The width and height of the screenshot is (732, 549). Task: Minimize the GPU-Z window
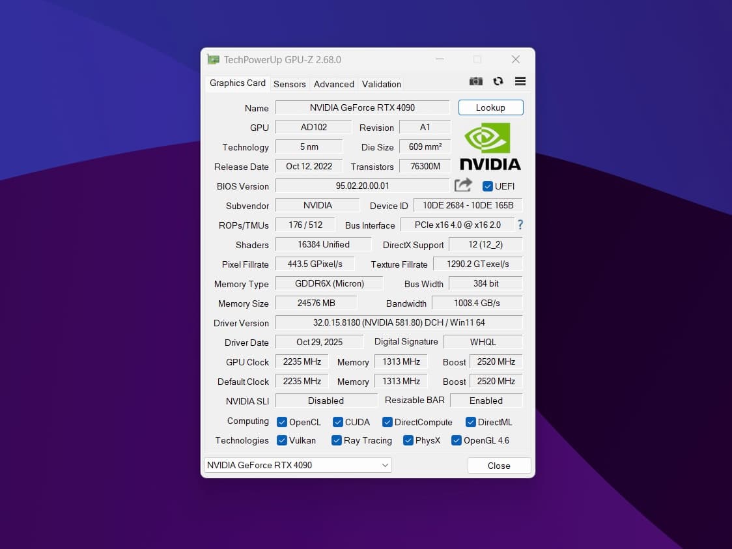click(x=440, y=59)
